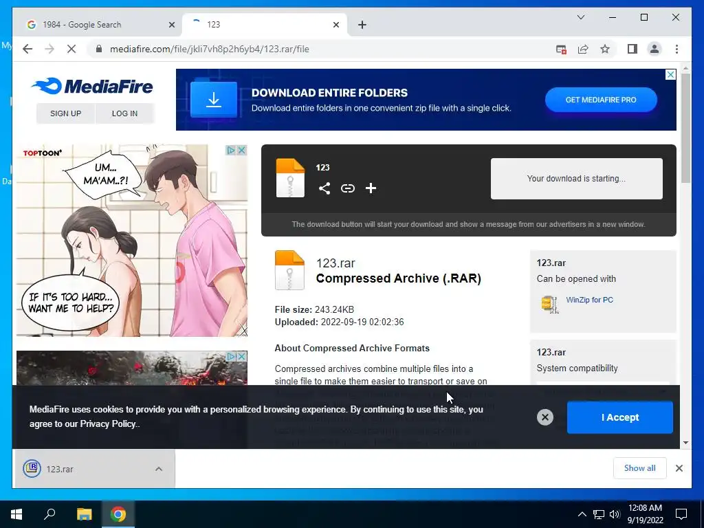
Task: Click the 'Compressed Archive (.RAR)' heading
Action: click(x=398, y=278)
